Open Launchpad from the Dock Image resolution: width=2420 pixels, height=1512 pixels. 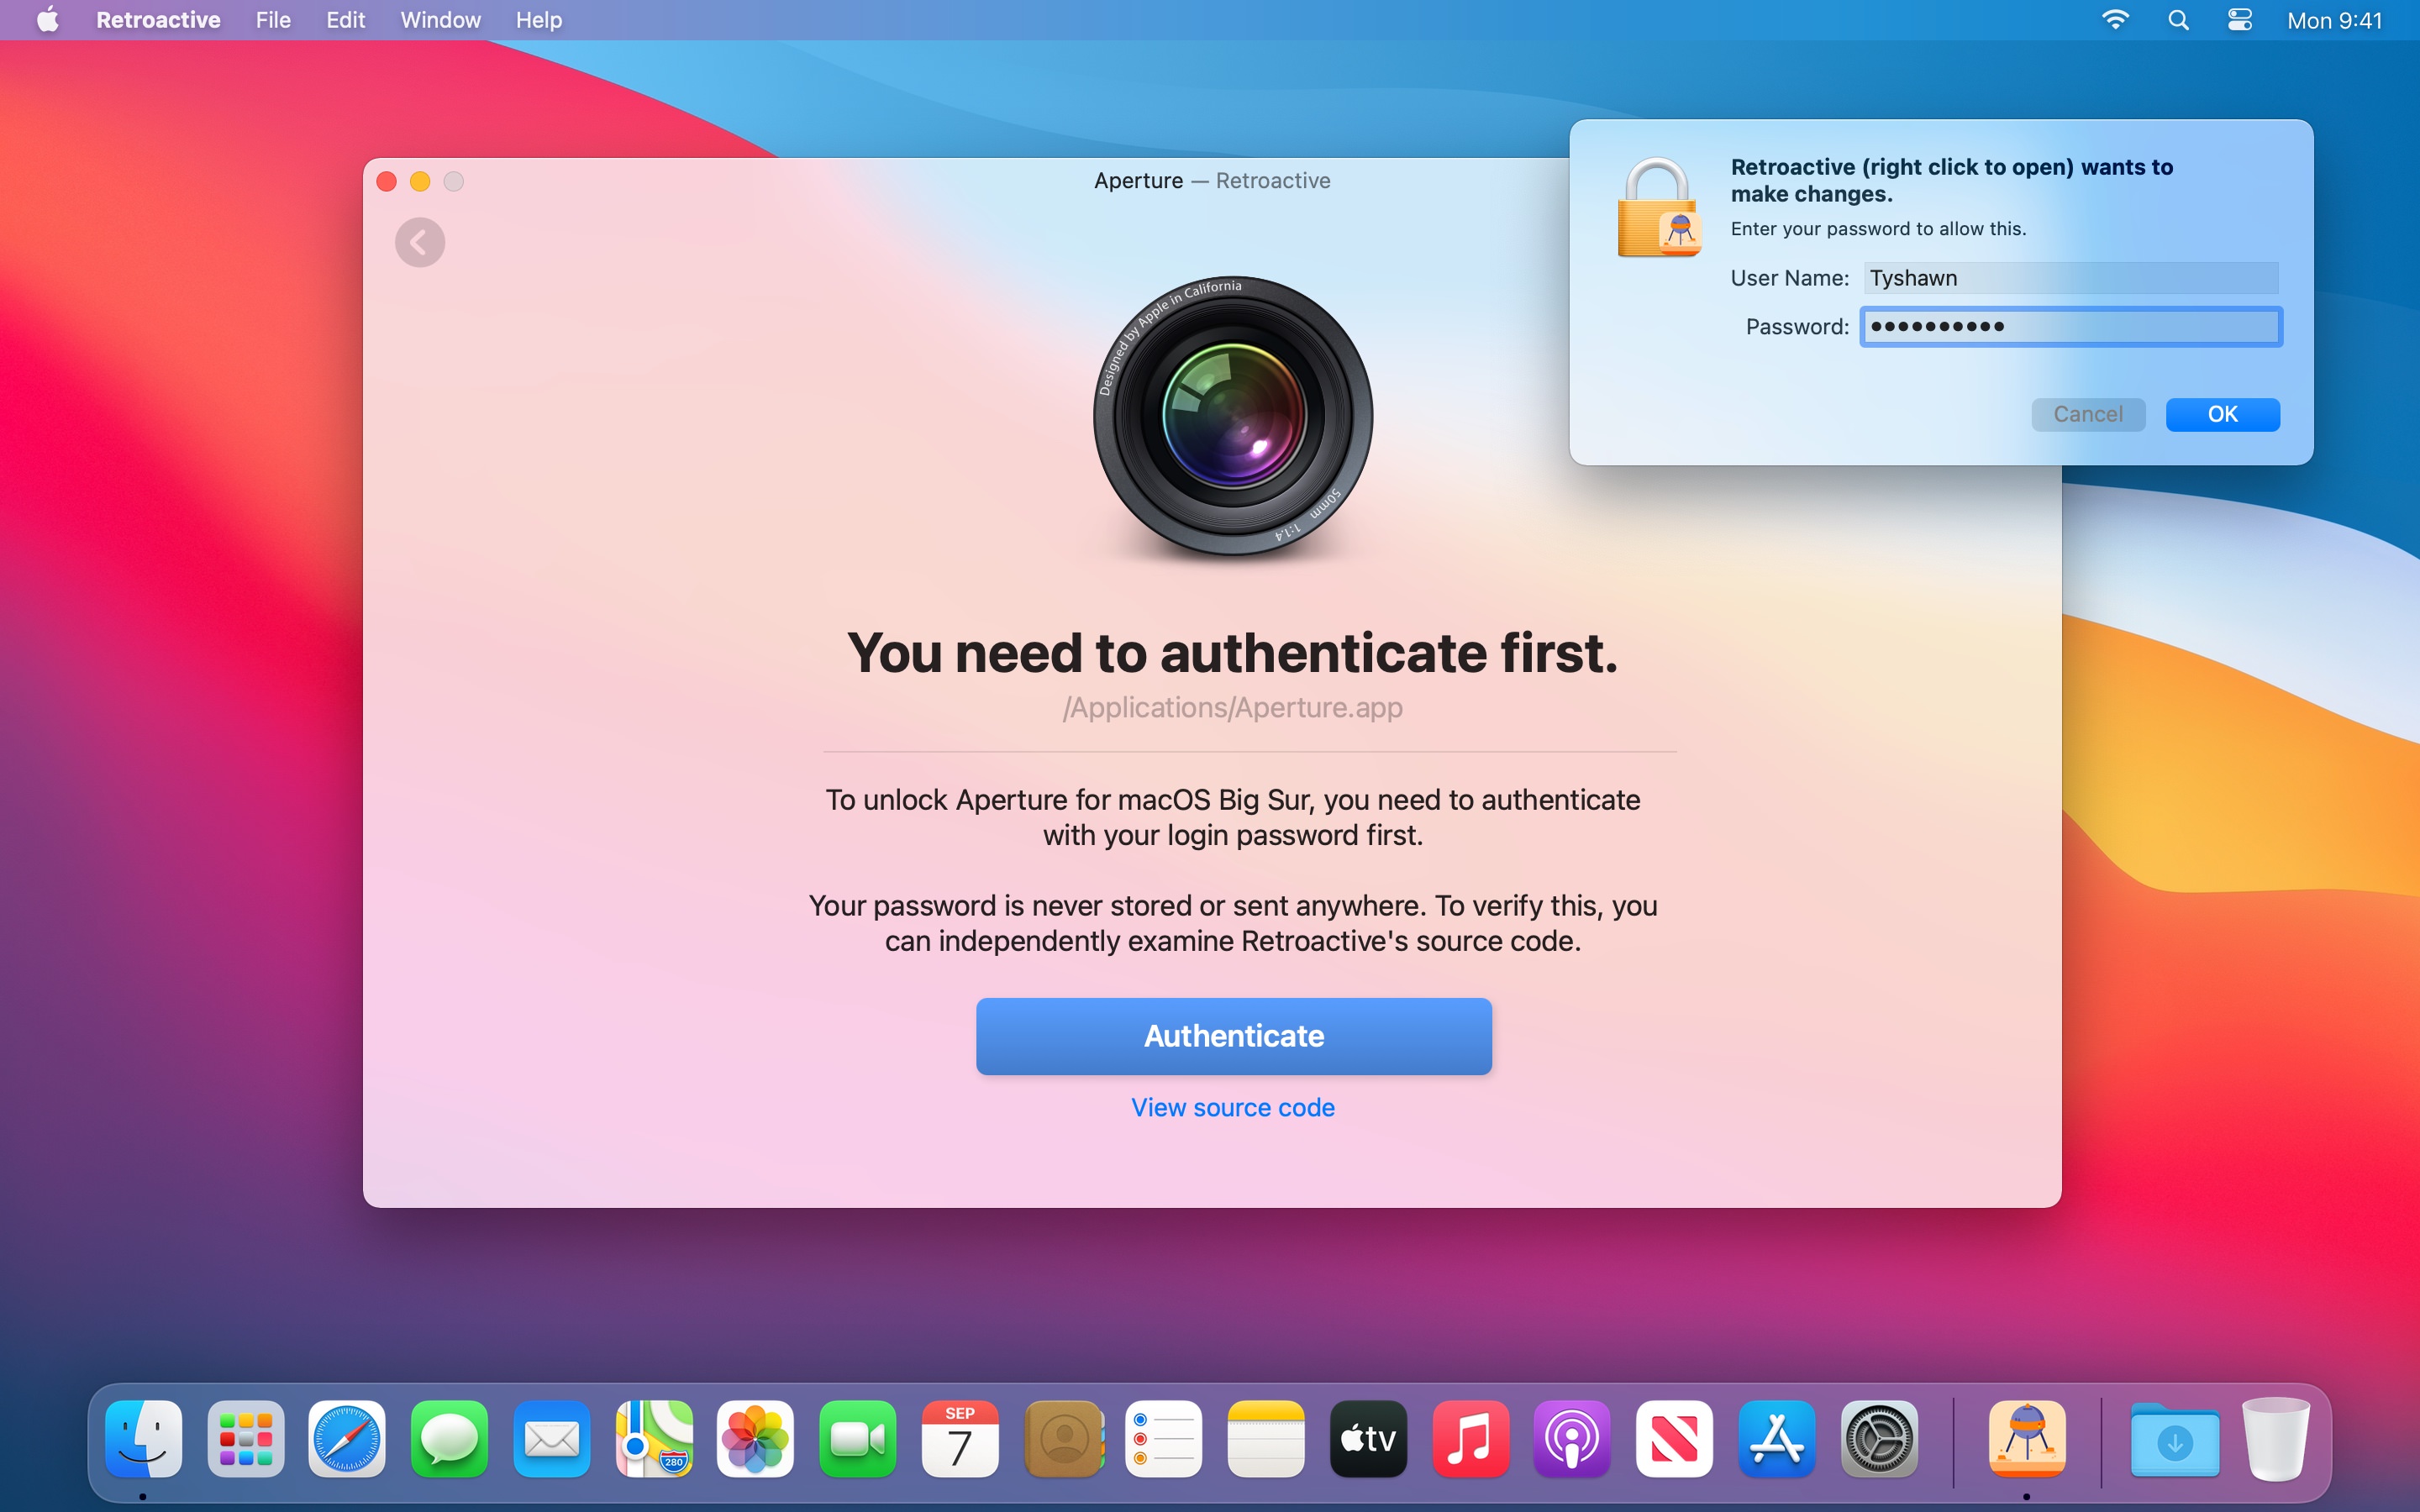(x=245, y=1439)
